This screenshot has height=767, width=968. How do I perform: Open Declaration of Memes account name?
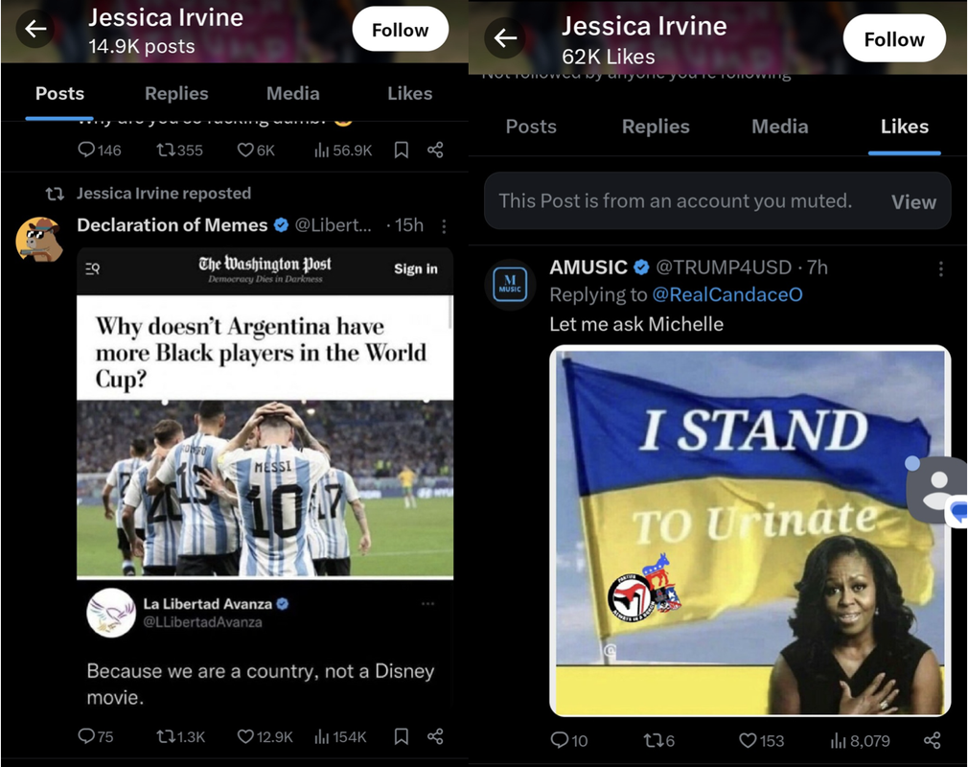tap(173, 224)
